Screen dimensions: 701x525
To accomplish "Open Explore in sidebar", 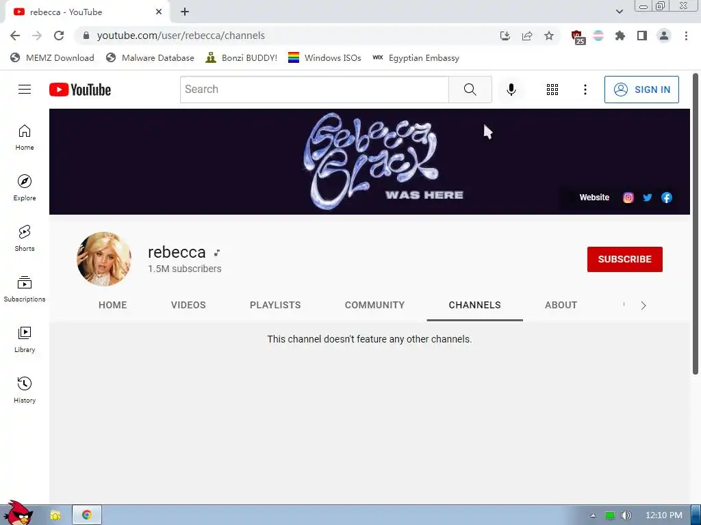I will (x=25, y=187).
